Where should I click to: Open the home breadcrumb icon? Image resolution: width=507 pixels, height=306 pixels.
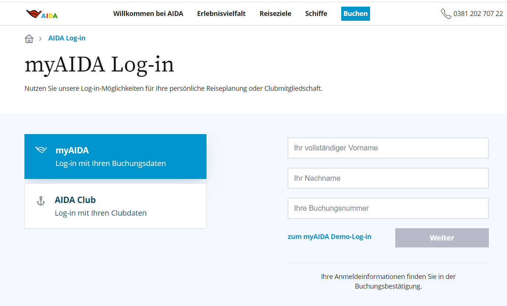[29, 39]
